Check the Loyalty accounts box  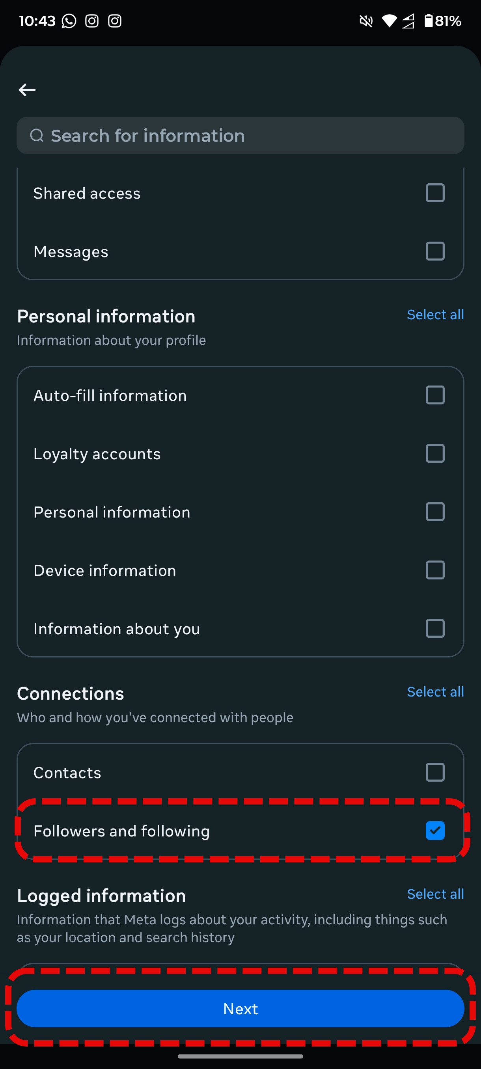(434, 453)
